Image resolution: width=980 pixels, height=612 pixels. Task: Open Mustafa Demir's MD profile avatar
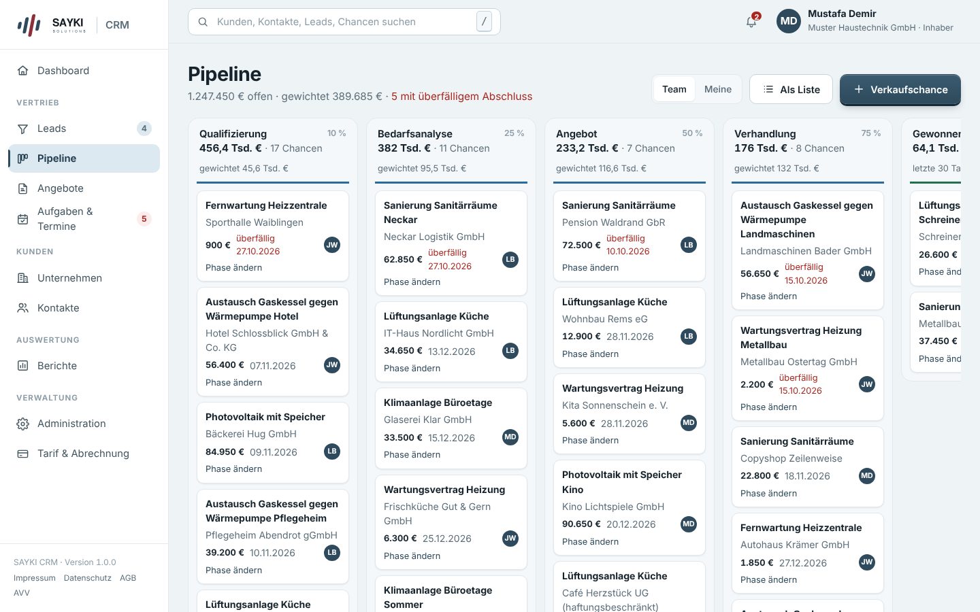click(789, 21)
